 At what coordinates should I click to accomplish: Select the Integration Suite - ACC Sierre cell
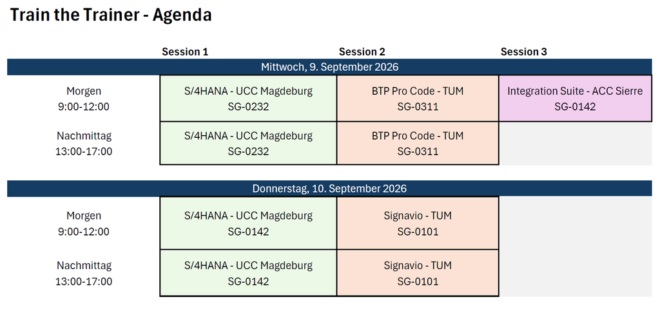tap(575, 99)
